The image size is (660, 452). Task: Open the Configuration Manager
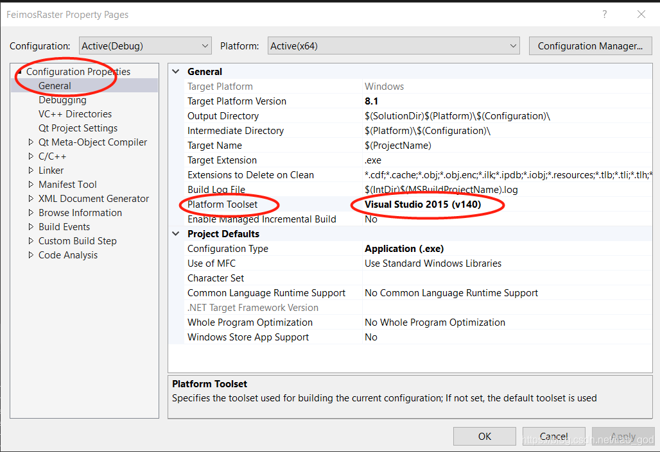click(x=589, y=46)
